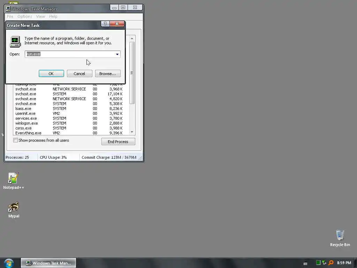Select the lsass.exe process row
The width and height of the screenshot is (357, 268).
pos(69,109)
